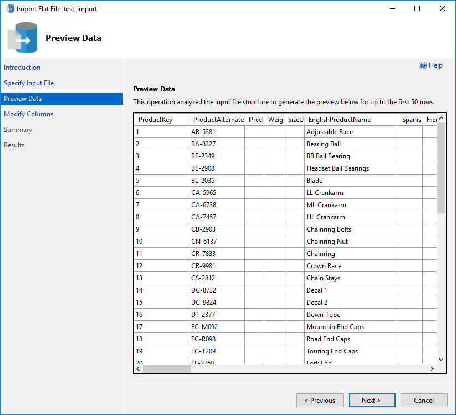Click the Next button
Viewport: 456px width, 415px height.
point(372,400)
